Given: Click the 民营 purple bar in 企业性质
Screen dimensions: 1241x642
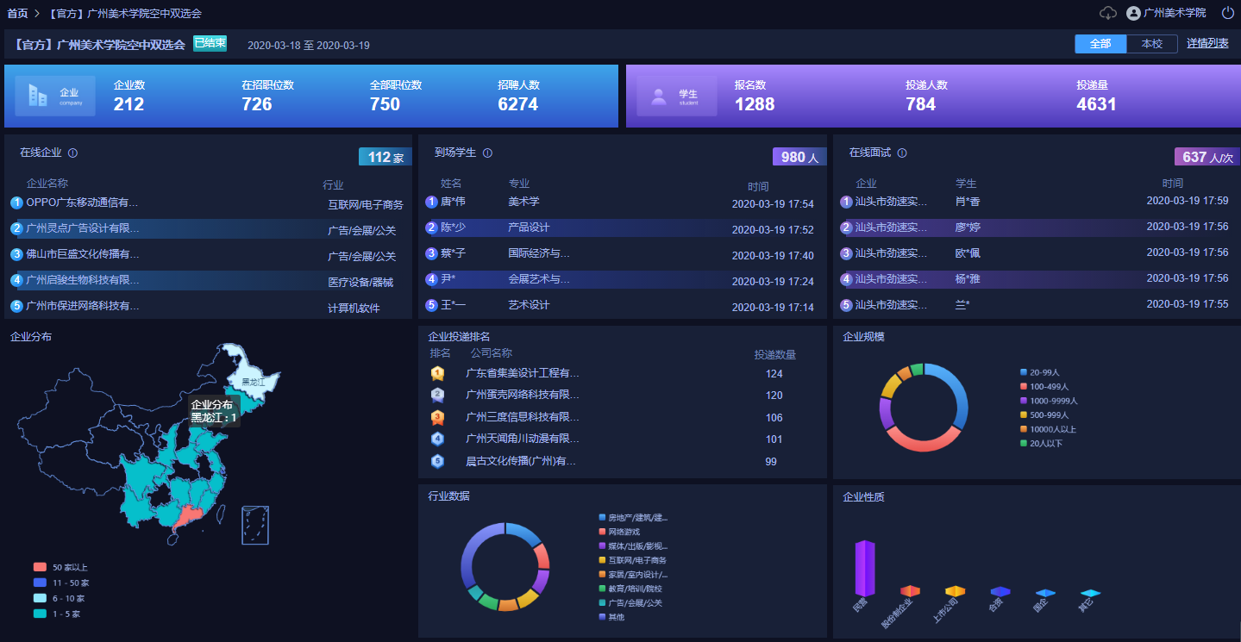Looking at the screenshot, I should (x=864, y=568).
